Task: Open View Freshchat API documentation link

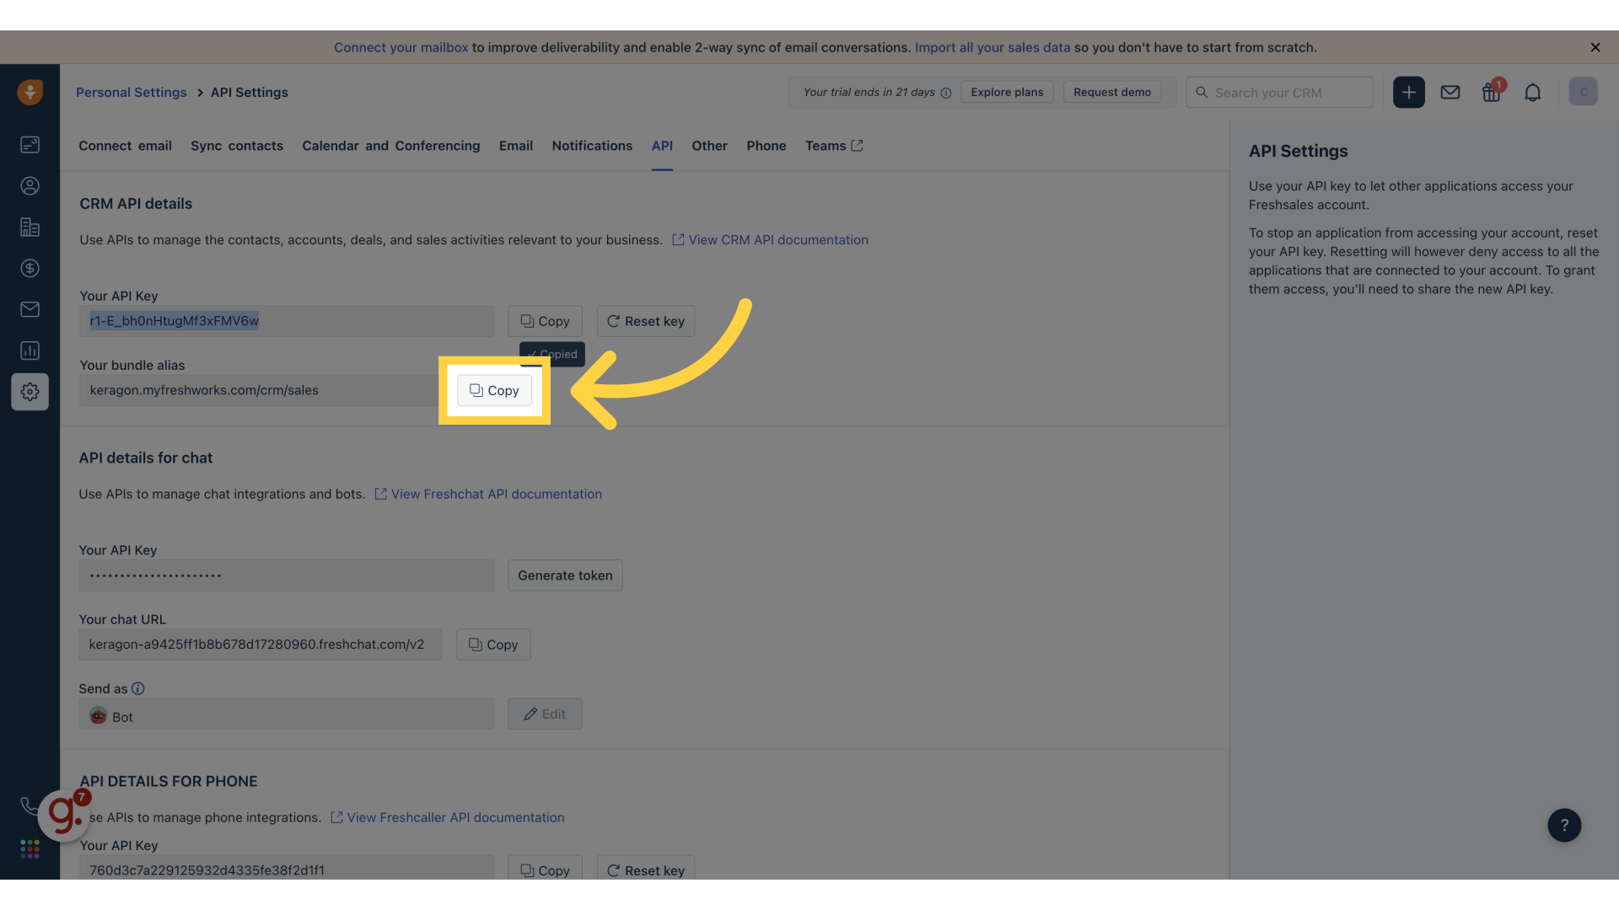Action: 488,495
